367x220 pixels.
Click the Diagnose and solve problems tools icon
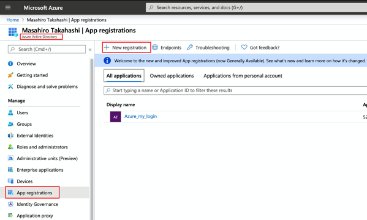[10, 86]
